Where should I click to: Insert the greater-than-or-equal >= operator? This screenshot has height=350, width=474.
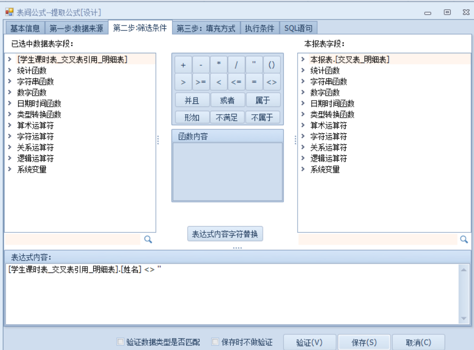pyautogui.click(x=200, y=82)
